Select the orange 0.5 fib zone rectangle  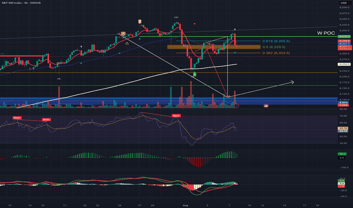click(214, 47)
